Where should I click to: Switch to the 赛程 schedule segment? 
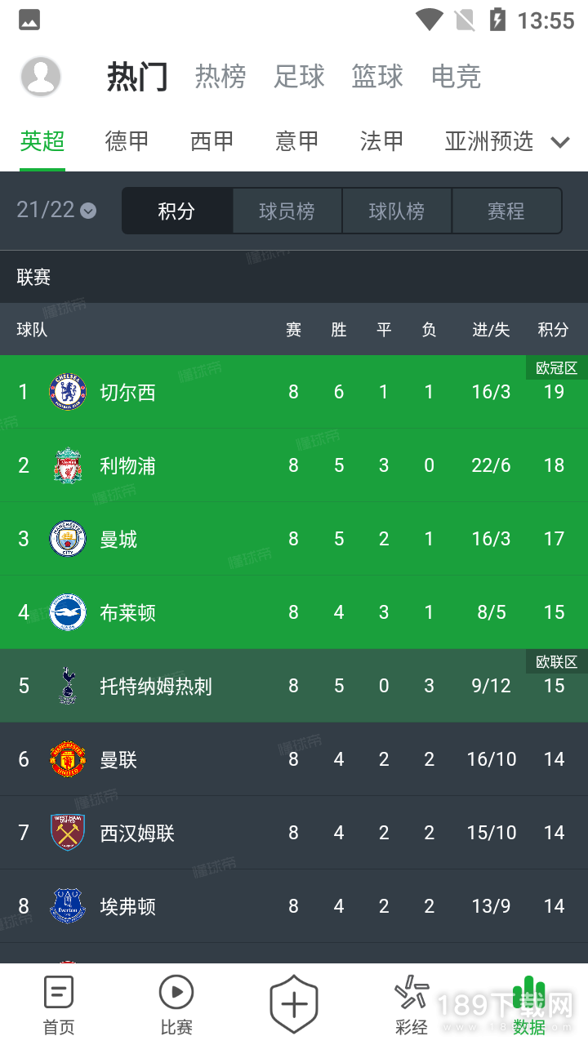pyautogui.click(x=506, y=211)
